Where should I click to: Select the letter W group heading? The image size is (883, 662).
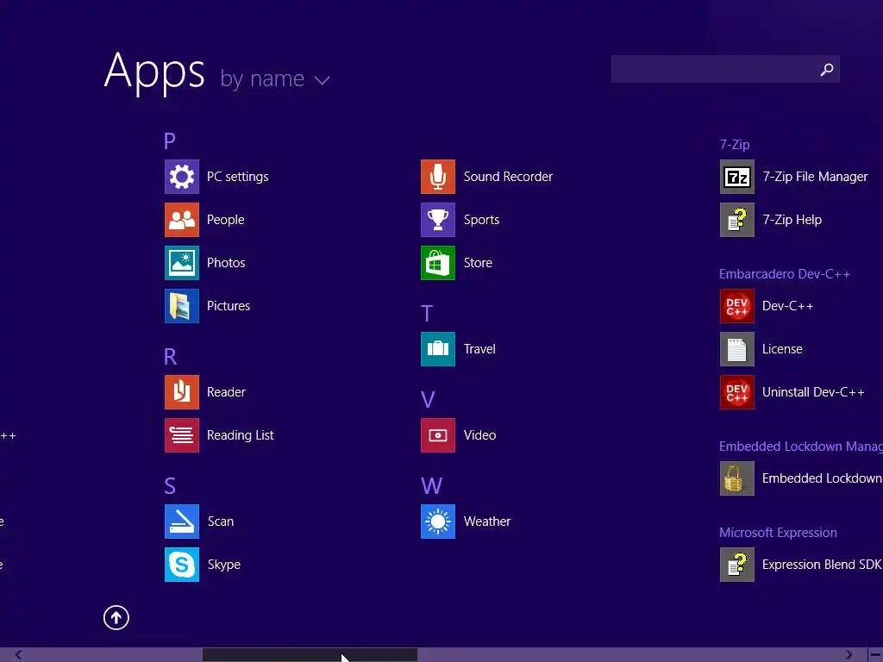pos(431,486)
